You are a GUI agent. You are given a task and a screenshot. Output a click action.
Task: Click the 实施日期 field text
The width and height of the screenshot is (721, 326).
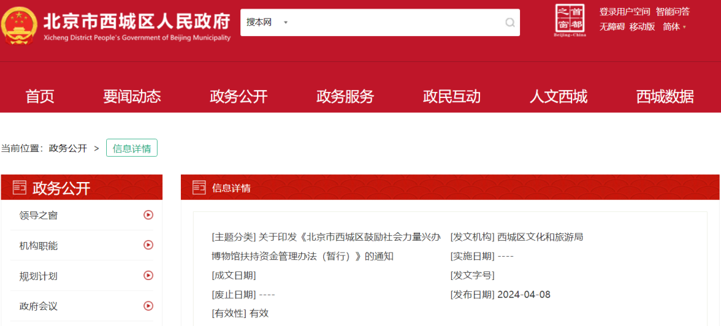[x=482, y=257]
